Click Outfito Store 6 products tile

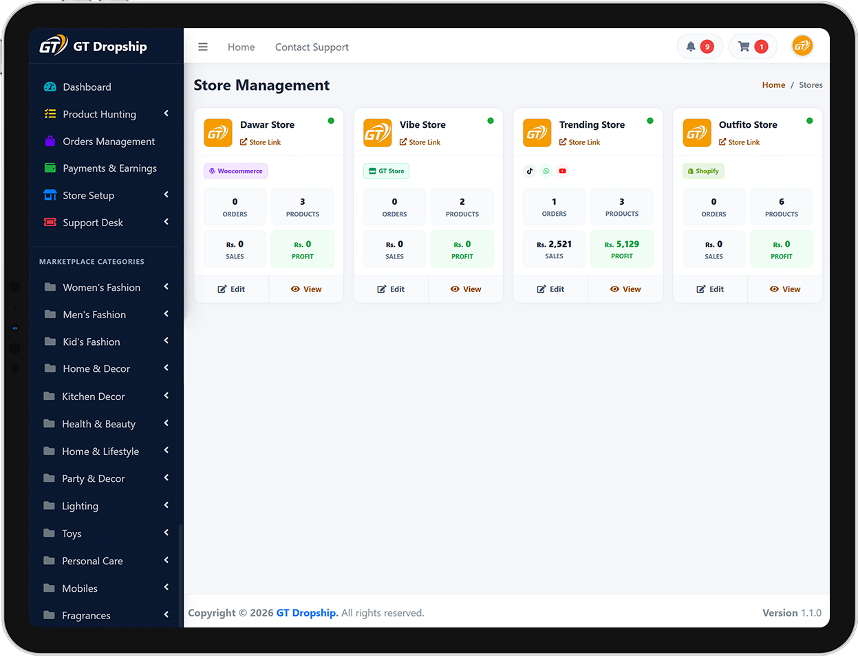click(x=782, y=207)
